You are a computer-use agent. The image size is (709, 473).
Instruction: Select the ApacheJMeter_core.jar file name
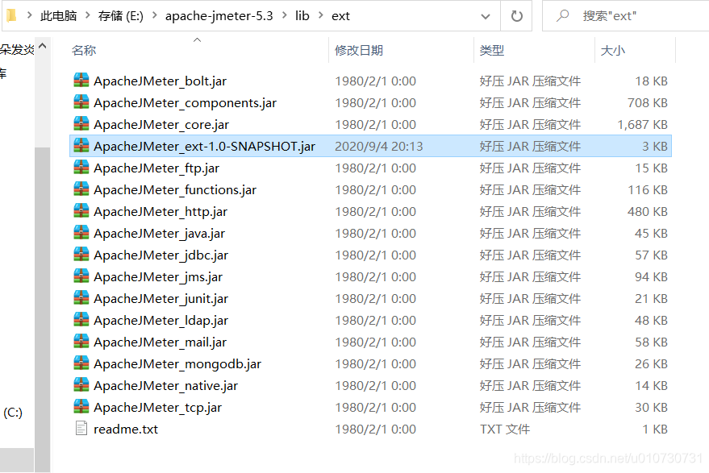click(161, 124)
